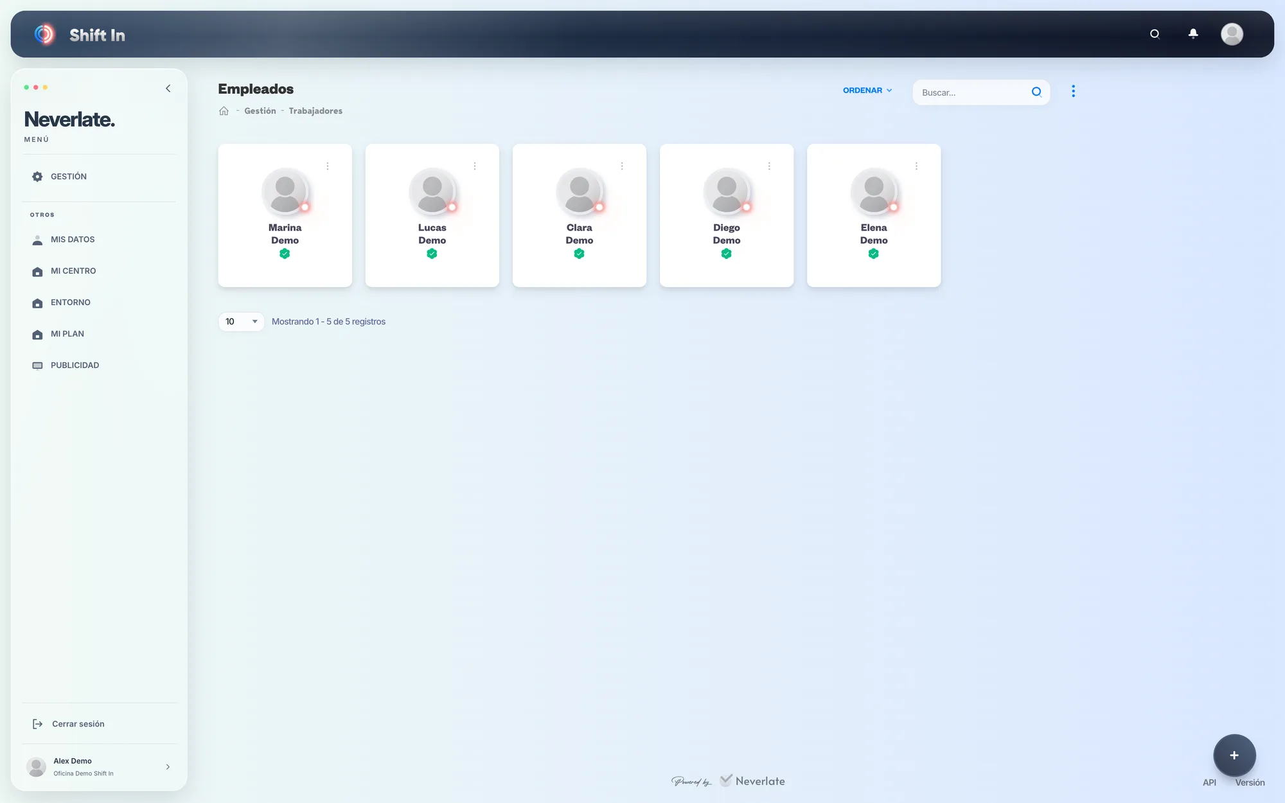The height and width of the screenshot is (803, 1285).
Task: Open the Ordenar sort dropdown
Action: (867, 91)
